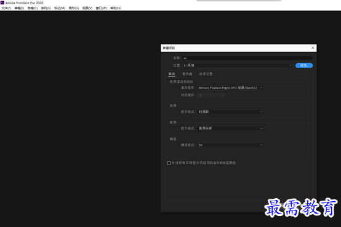
Task: Open the 窗口(W) menu
Action: coord(102,8)
